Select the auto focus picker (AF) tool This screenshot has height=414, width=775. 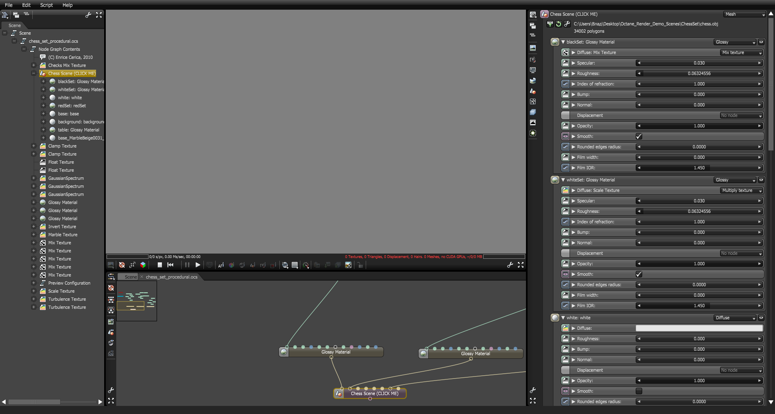tap(221, 265)
